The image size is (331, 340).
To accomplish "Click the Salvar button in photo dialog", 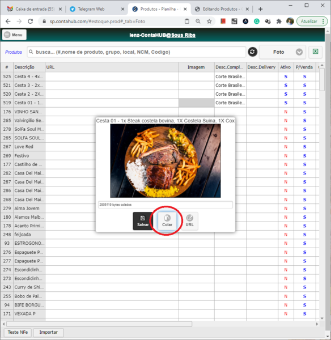I will 143,221.
